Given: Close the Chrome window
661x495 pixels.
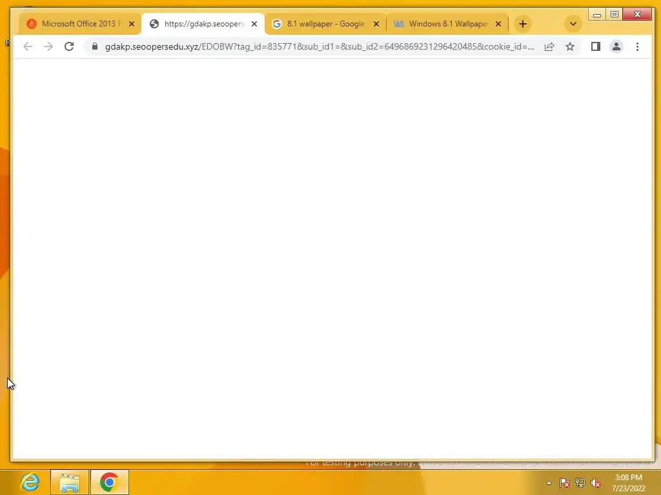Looking at the screenshot, I should (637, 14).
